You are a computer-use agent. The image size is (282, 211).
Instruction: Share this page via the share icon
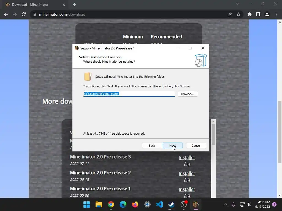(230, 14)
